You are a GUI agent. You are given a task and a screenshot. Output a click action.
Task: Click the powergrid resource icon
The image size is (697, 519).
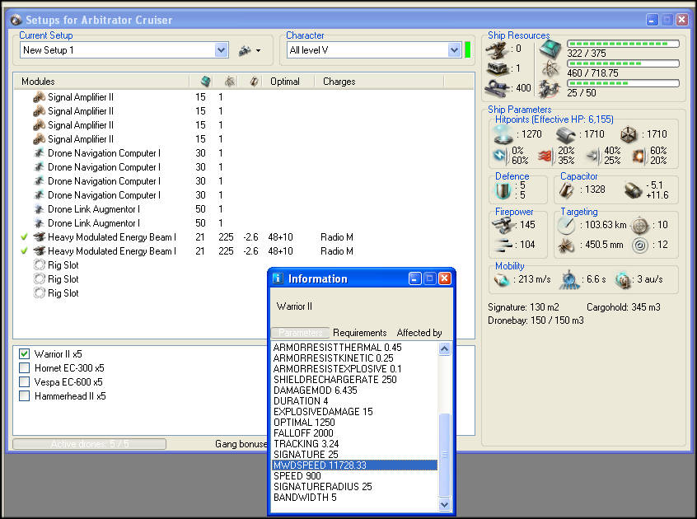point(550,68)
